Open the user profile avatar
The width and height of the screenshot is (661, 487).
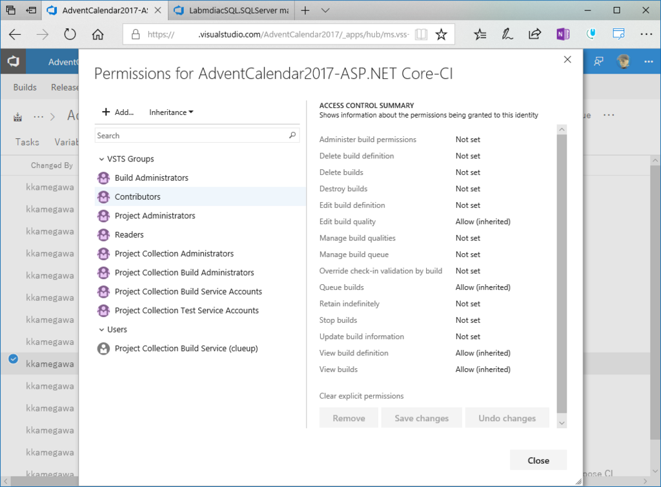[x=624, y=61]
